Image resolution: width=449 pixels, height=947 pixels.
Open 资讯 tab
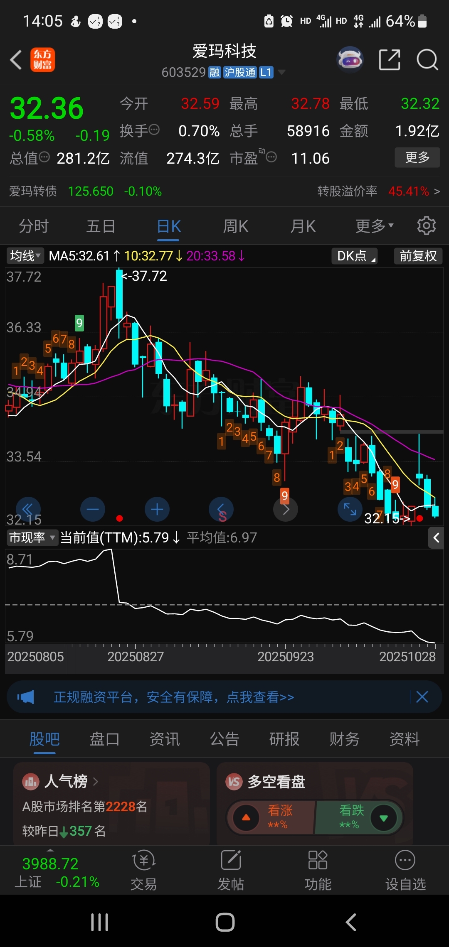click(x=164, y=739)
